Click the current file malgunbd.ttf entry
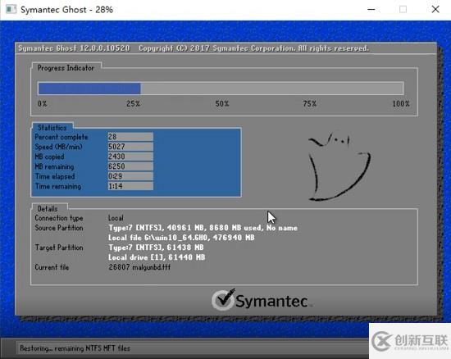 (x=139, y=267)
